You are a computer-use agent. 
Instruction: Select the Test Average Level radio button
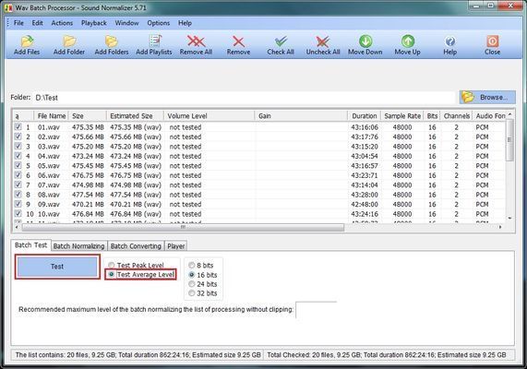112,274
